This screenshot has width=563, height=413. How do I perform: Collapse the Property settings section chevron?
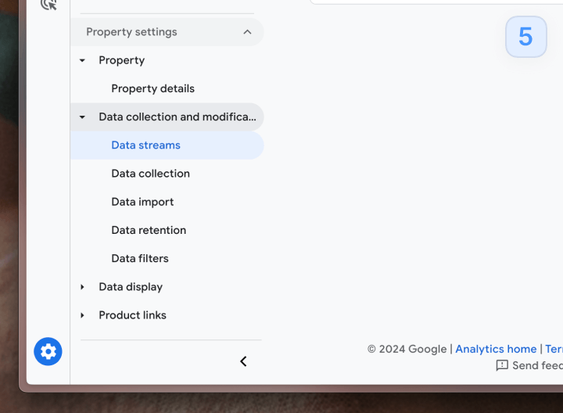pos(247,32)
